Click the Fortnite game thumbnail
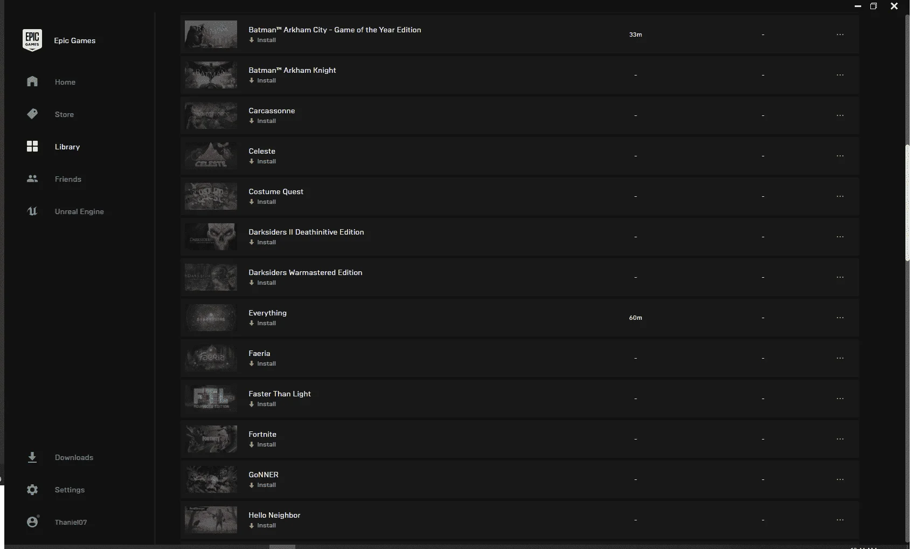 tap(211, 439)
